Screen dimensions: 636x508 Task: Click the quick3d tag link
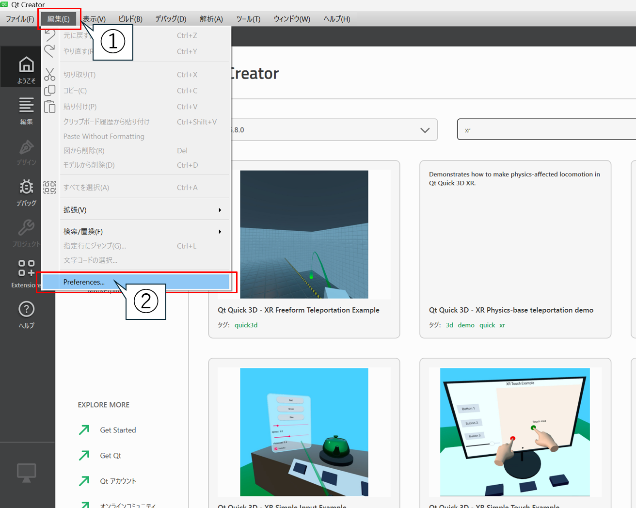point(246,325)
